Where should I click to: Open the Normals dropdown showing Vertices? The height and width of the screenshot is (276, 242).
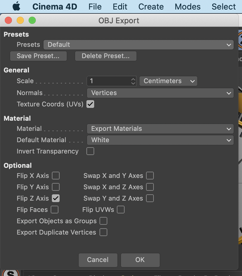tap(160, 93)
